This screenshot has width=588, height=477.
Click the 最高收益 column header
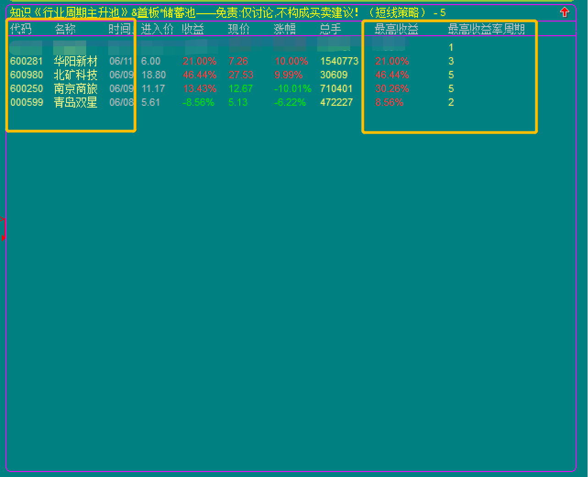(396, 29)
